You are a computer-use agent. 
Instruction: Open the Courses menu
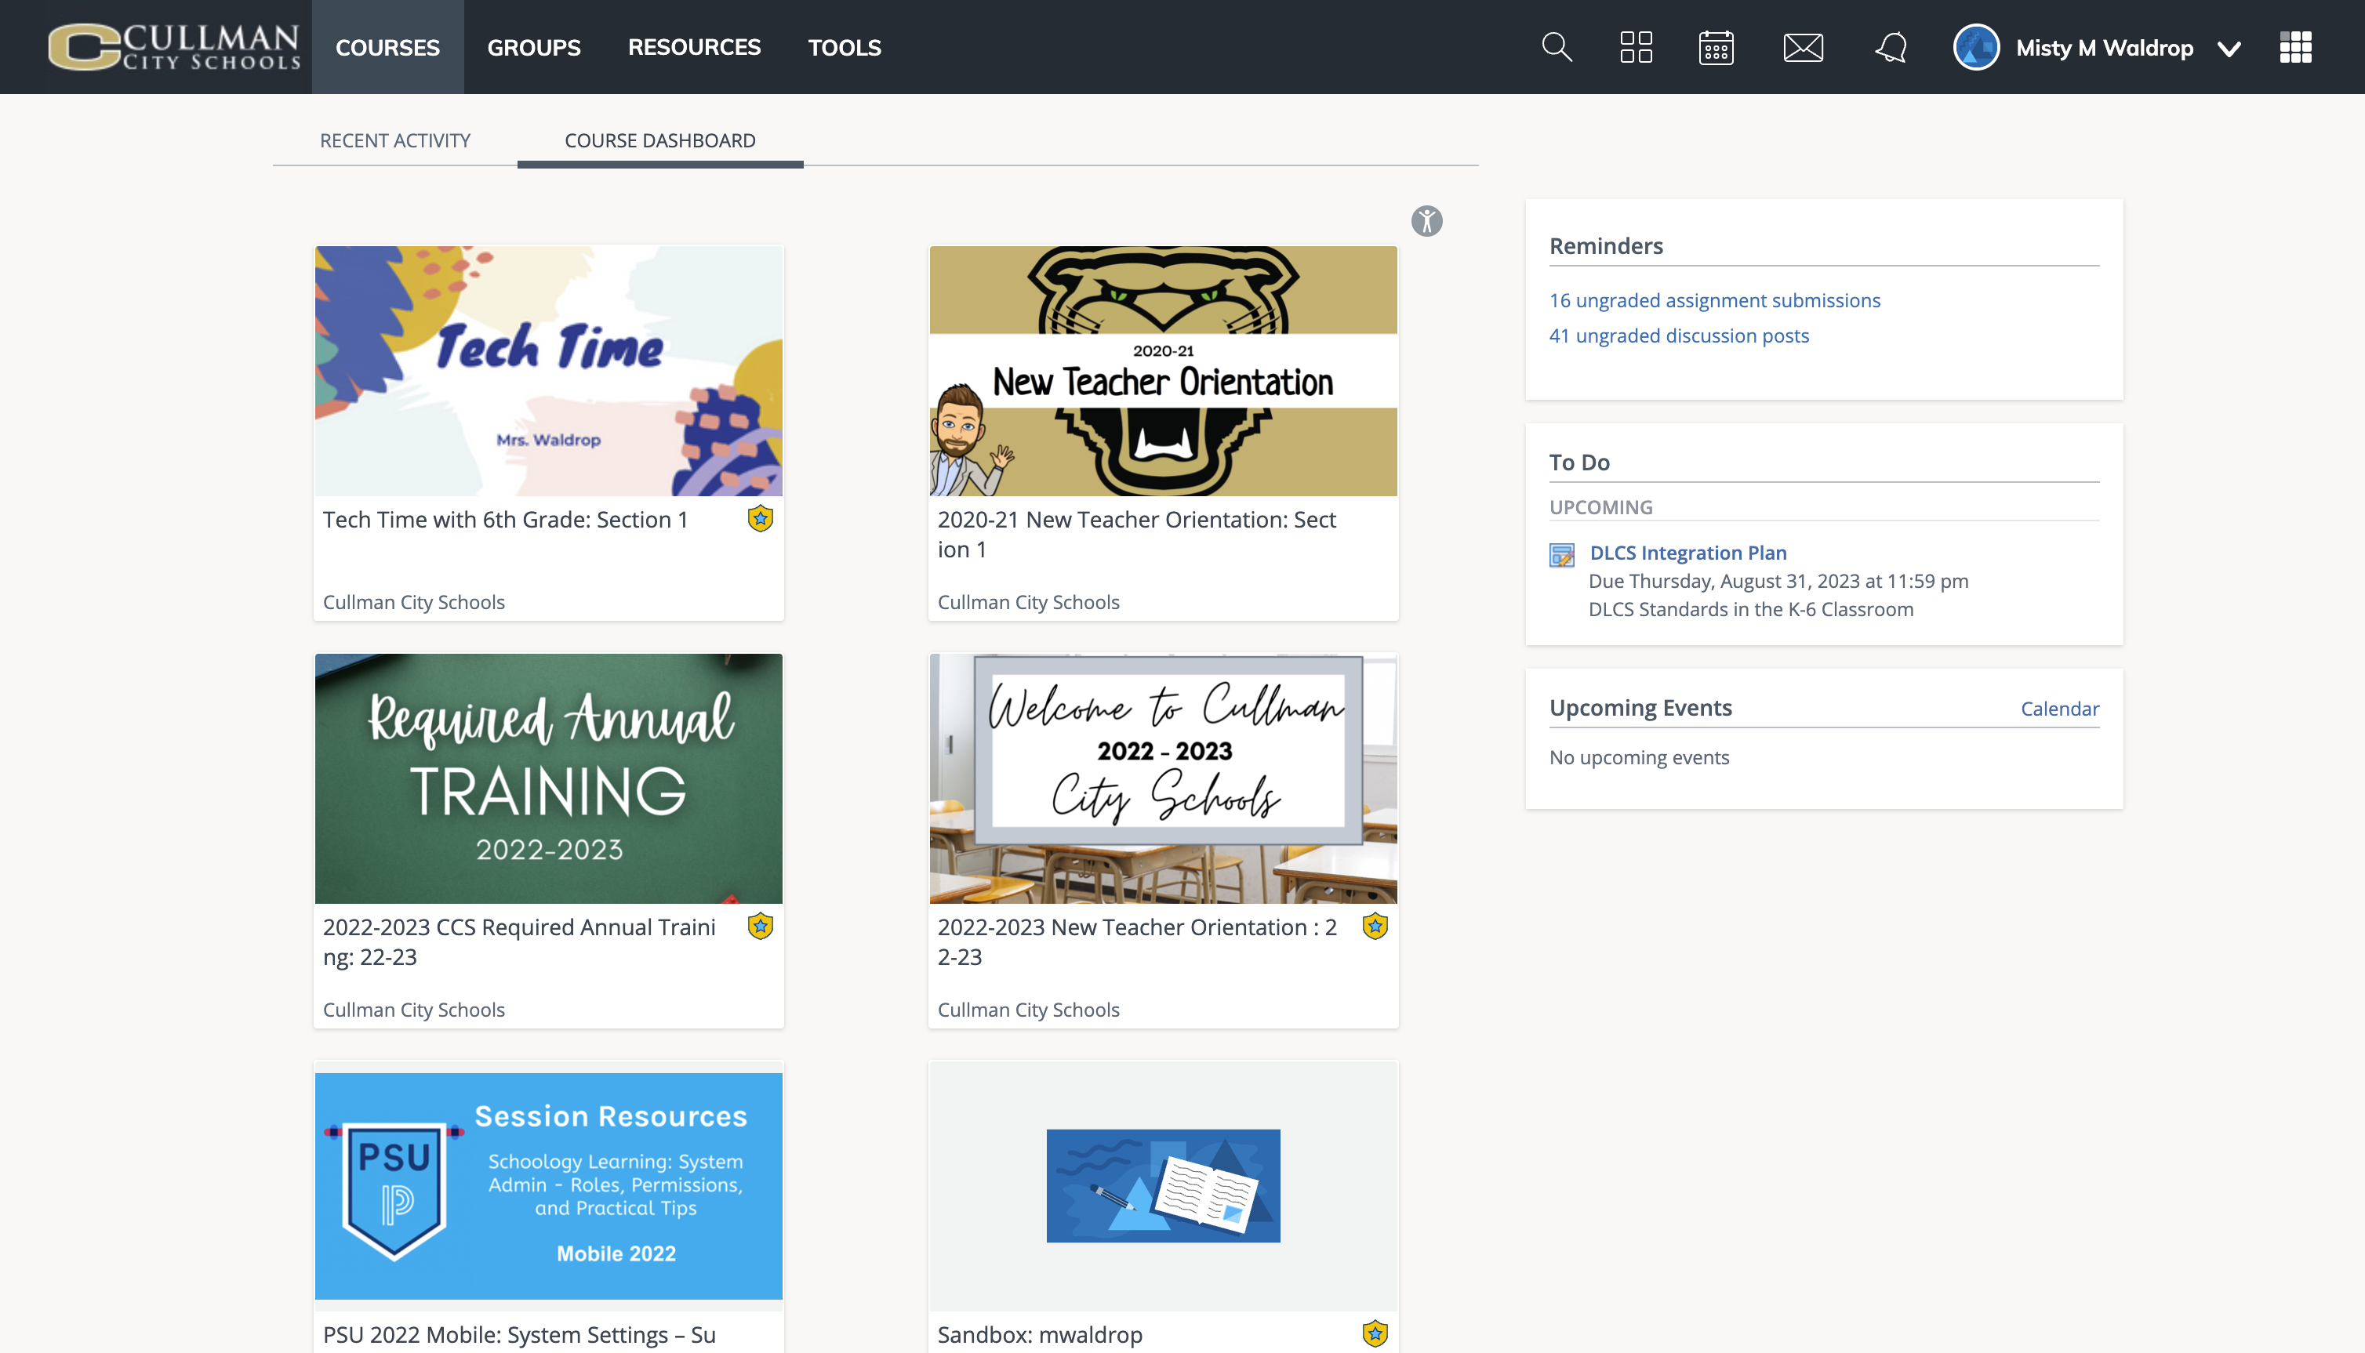click(387, 47)
